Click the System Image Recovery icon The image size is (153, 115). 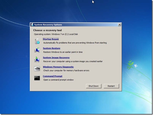pos(37,59)
